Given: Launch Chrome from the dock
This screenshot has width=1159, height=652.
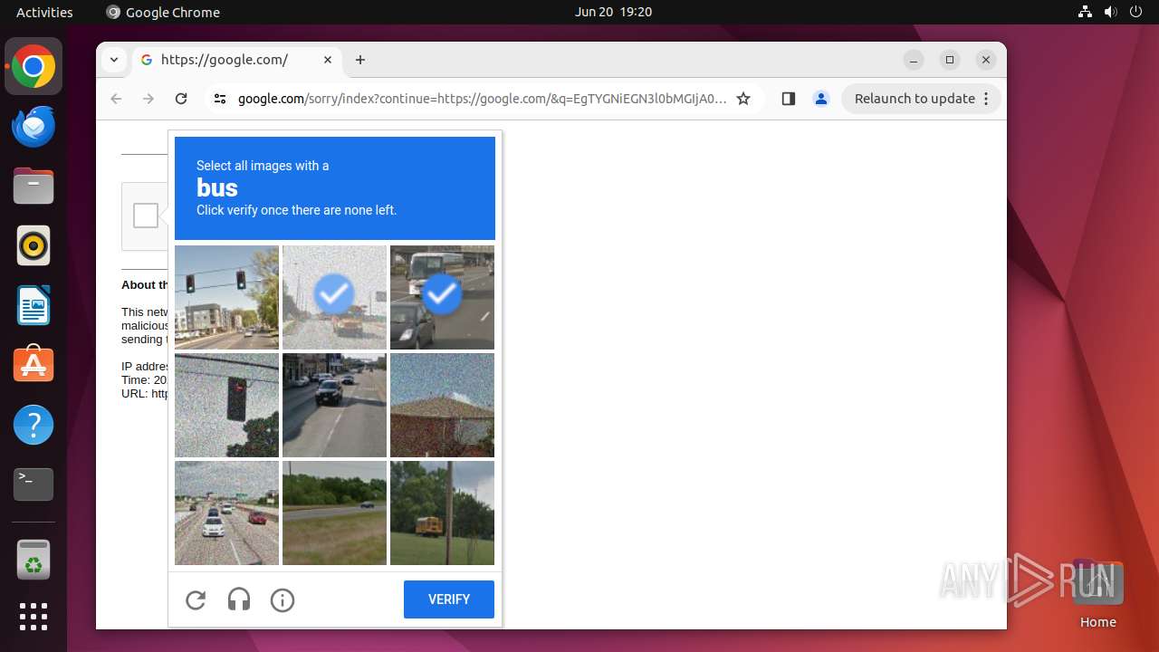Looking at the screenshot, I should pyautogui.click(x=34, y=66).
